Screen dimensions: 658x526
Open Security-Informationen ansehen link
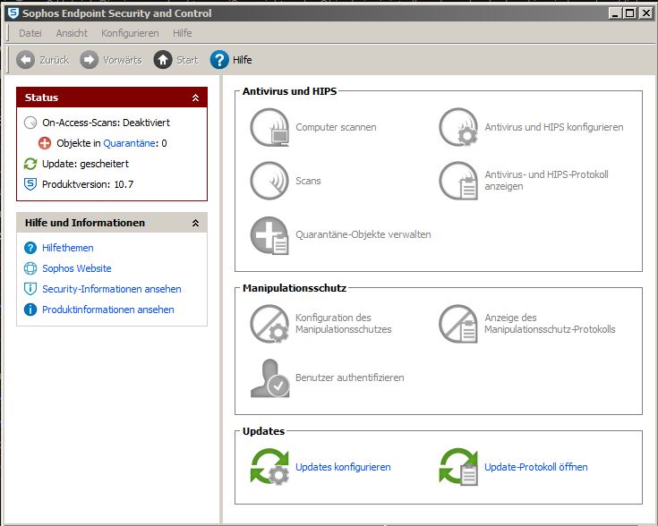click(112, 289)
